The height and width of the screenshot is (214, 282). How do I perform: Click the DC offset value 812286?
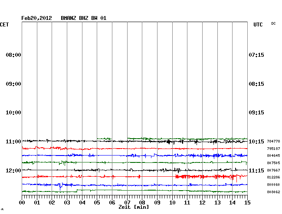[x=274, y=177]
